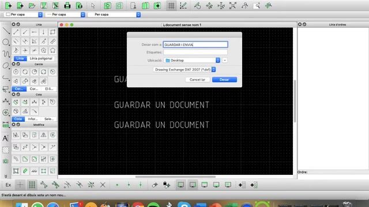Open the Text tool (A icon) in sidebar

pos(5,138)
